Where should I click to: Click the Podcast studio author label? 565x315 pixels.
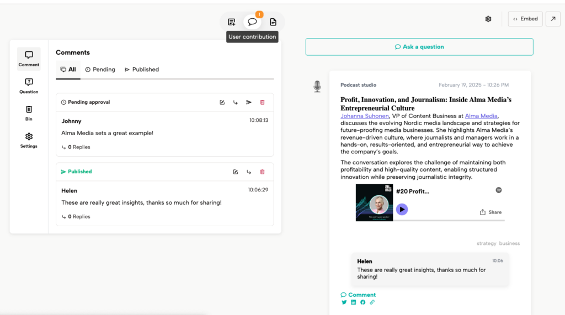[x=358, y=85]
